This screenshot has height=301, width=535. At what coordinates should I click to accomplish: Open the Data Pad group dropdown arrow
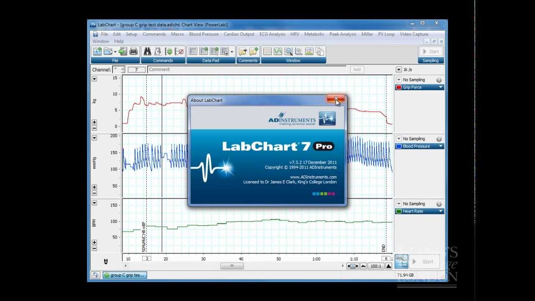click(x=232, y=52)
